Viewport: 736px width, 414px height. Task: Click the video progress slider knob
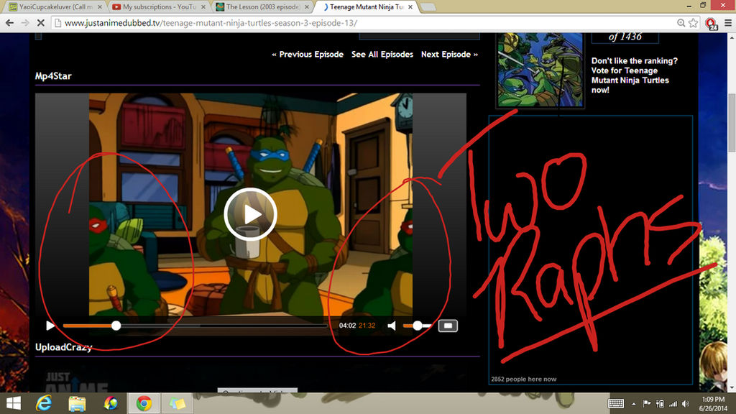[x=116, y=326]
